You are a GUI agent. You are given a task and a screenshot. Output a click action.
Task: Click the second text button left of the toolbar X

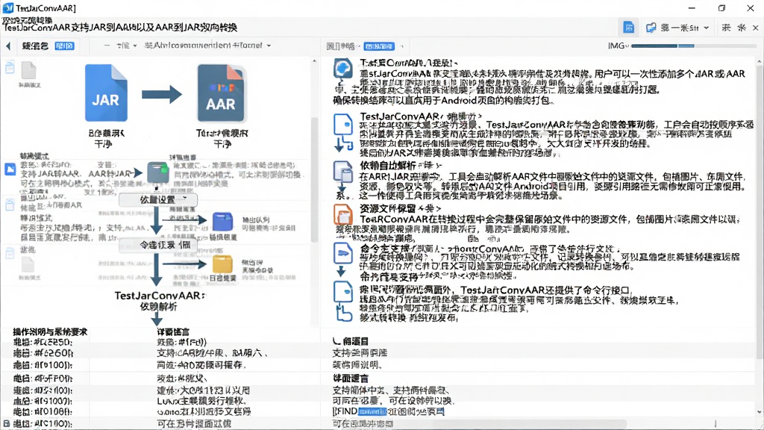(742, 28)
